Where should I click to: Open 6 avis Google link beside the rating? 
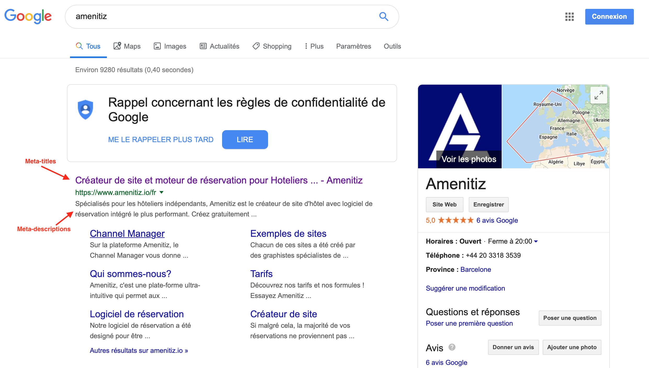(497, 220)
